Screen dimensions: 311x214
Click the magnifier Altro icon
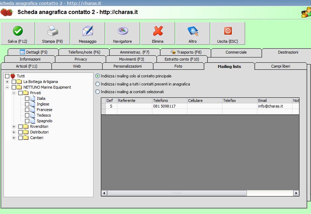pyautogui.click(x=193, y=31)
